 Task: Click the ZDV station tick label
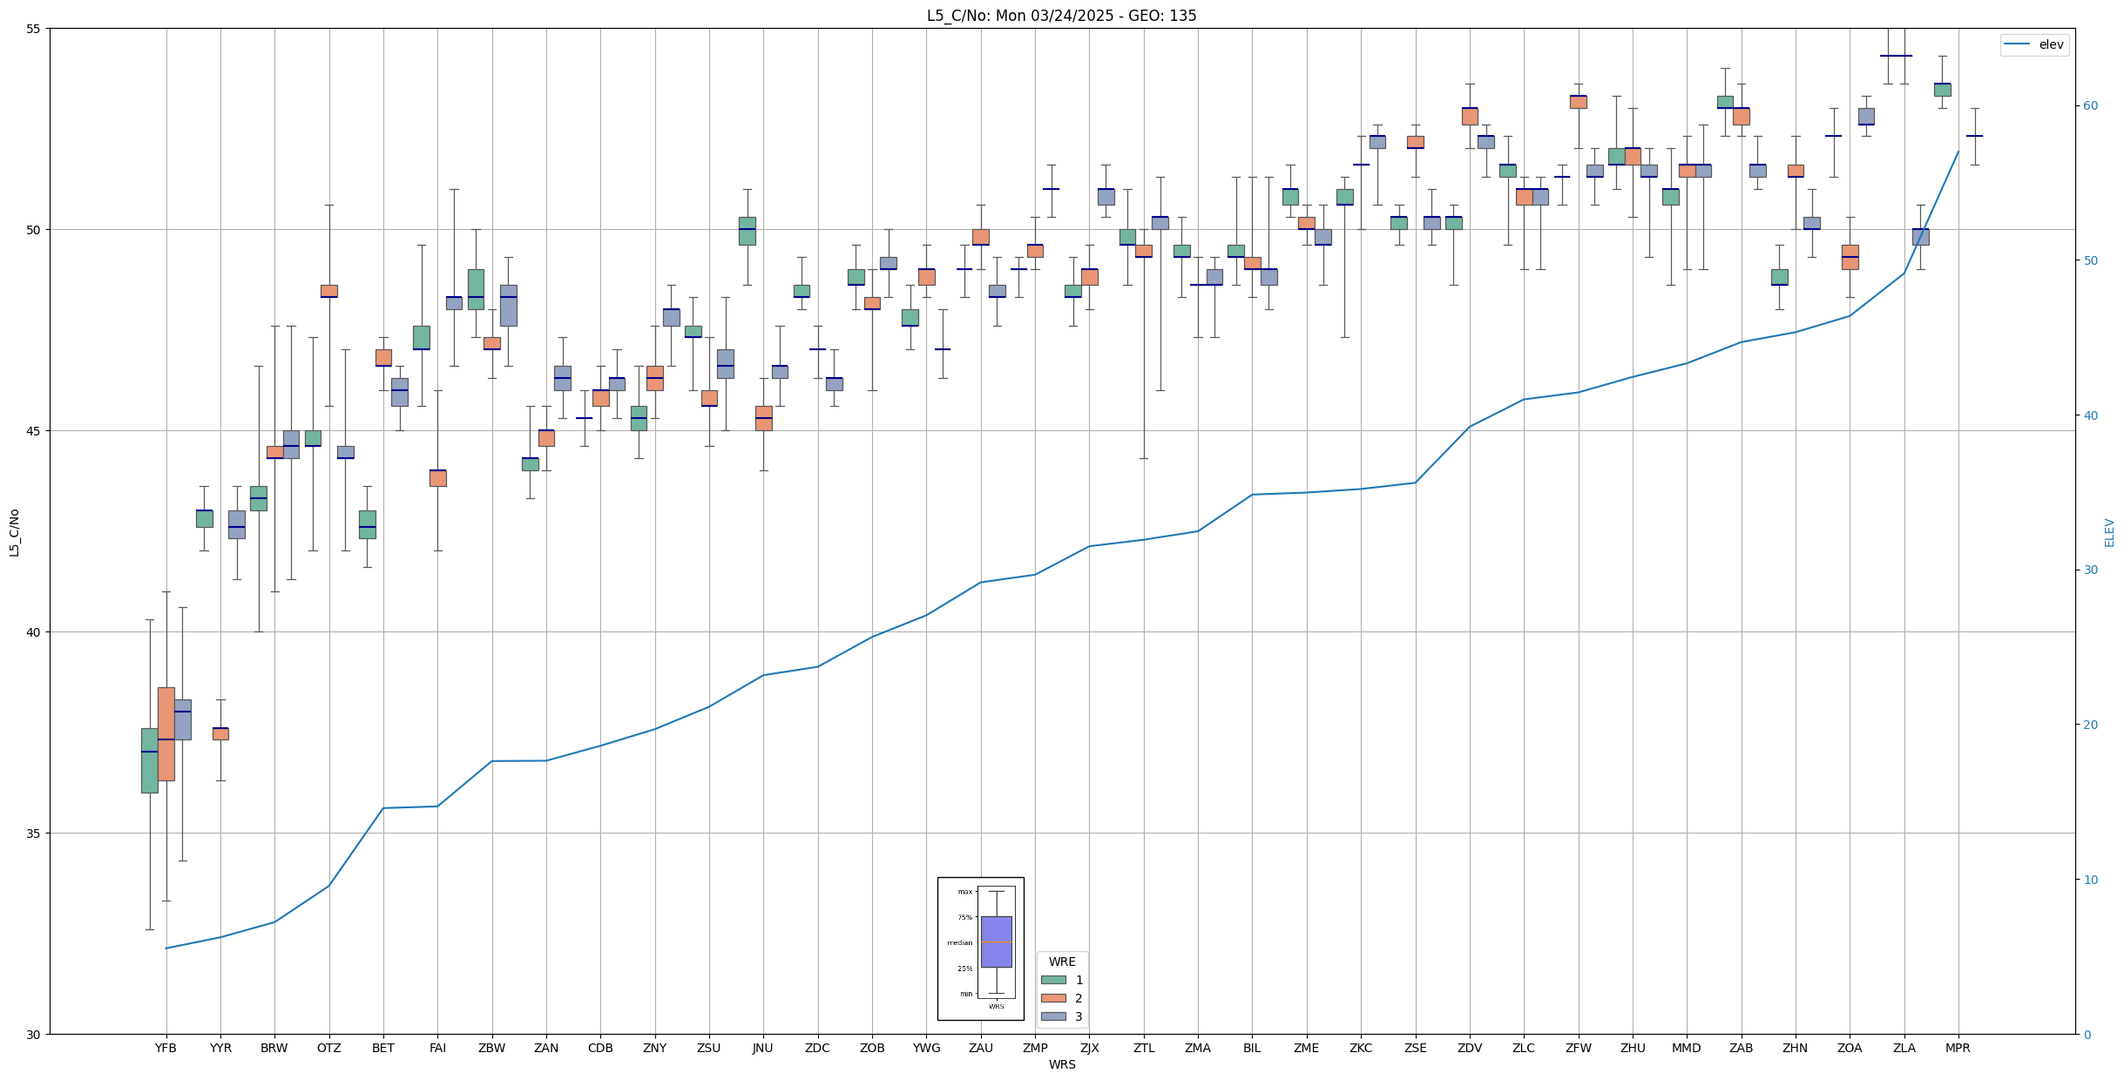tap(1469, 1048)
